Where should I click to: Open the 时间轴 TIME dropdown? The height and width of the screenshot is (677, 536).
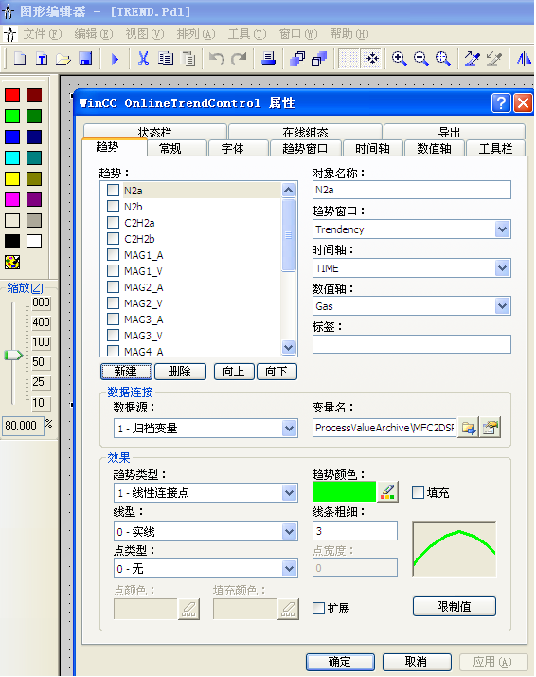[502, 268]
